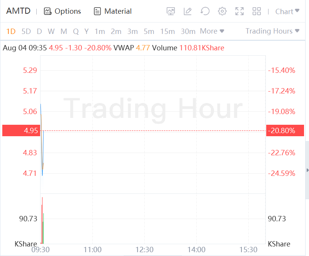The width and height of the screenshot is (309, 256).
Task: Click the drawing pencil tool icon
Action: 188,11
